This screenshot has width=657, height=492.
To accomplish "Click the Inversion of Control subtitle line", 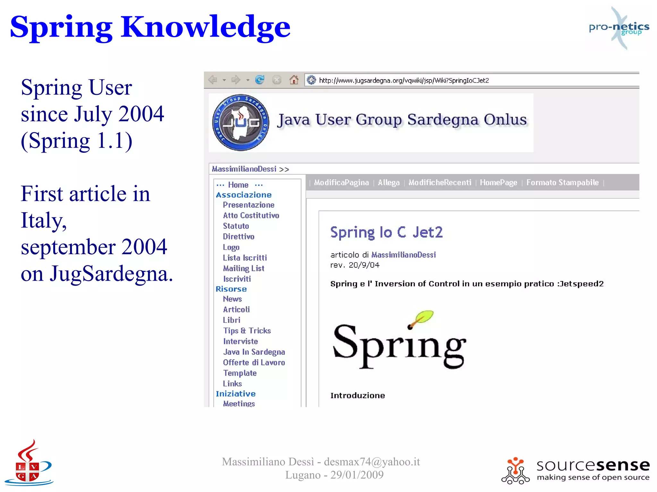I will [x=467, y=284].
